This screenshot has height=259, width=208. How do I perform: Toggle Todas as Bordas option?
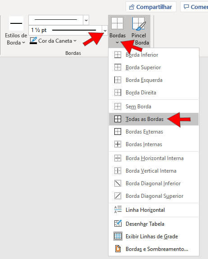pos(154,119)
